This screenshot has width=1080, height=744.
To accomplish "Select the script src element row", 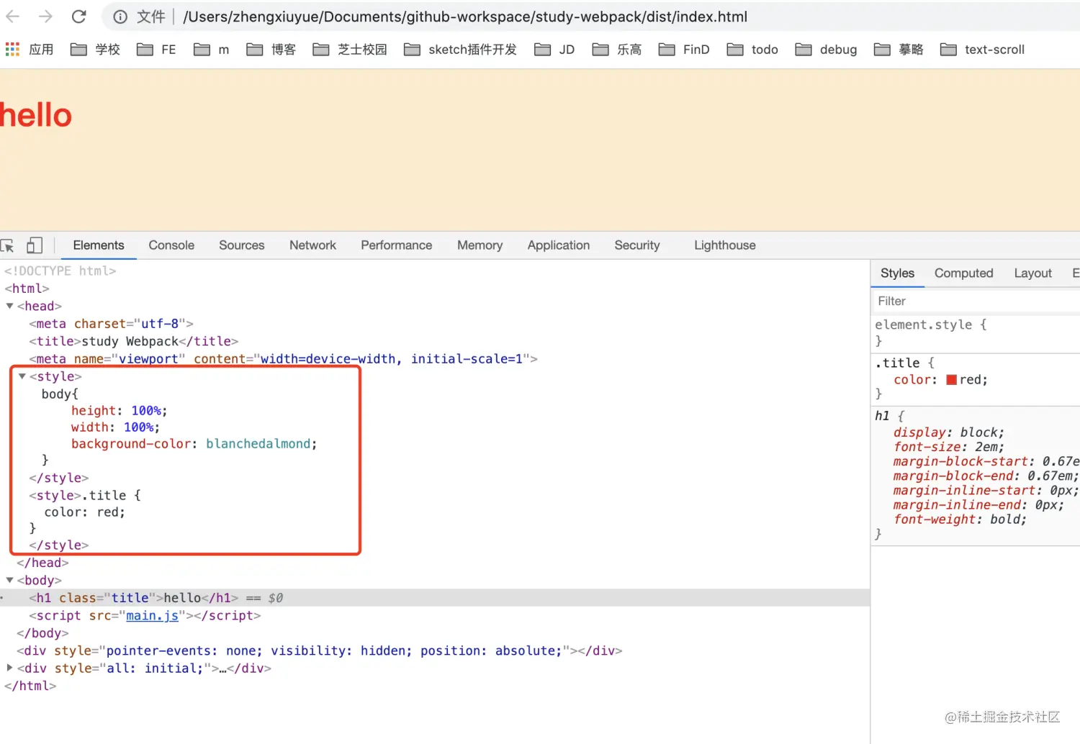I will click(435, 615).
